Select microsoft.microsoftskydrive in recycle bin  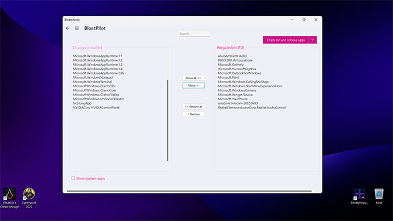[237, 69]
